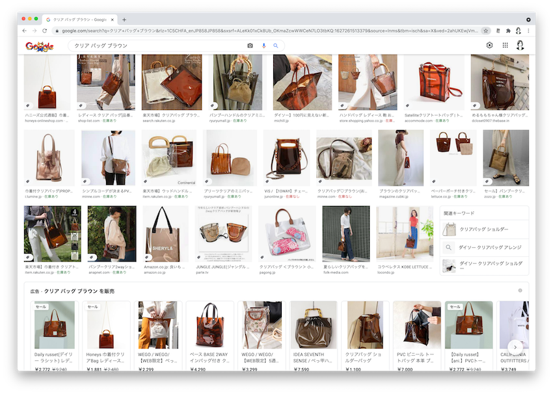Open Google quick settings gear
This screenshot has height=394, width=553.
click(x=489, y=45)
